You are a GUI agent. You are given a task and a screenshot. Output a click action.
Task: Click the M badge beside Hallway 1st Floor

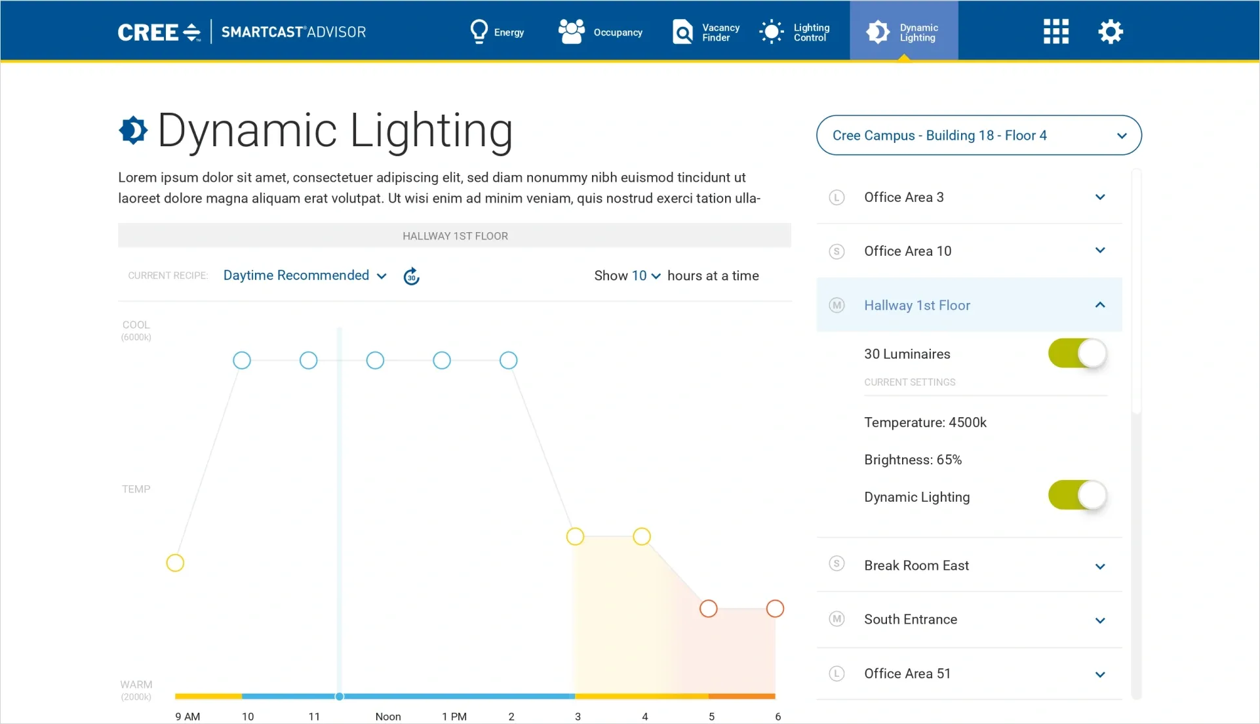(837, 305)
